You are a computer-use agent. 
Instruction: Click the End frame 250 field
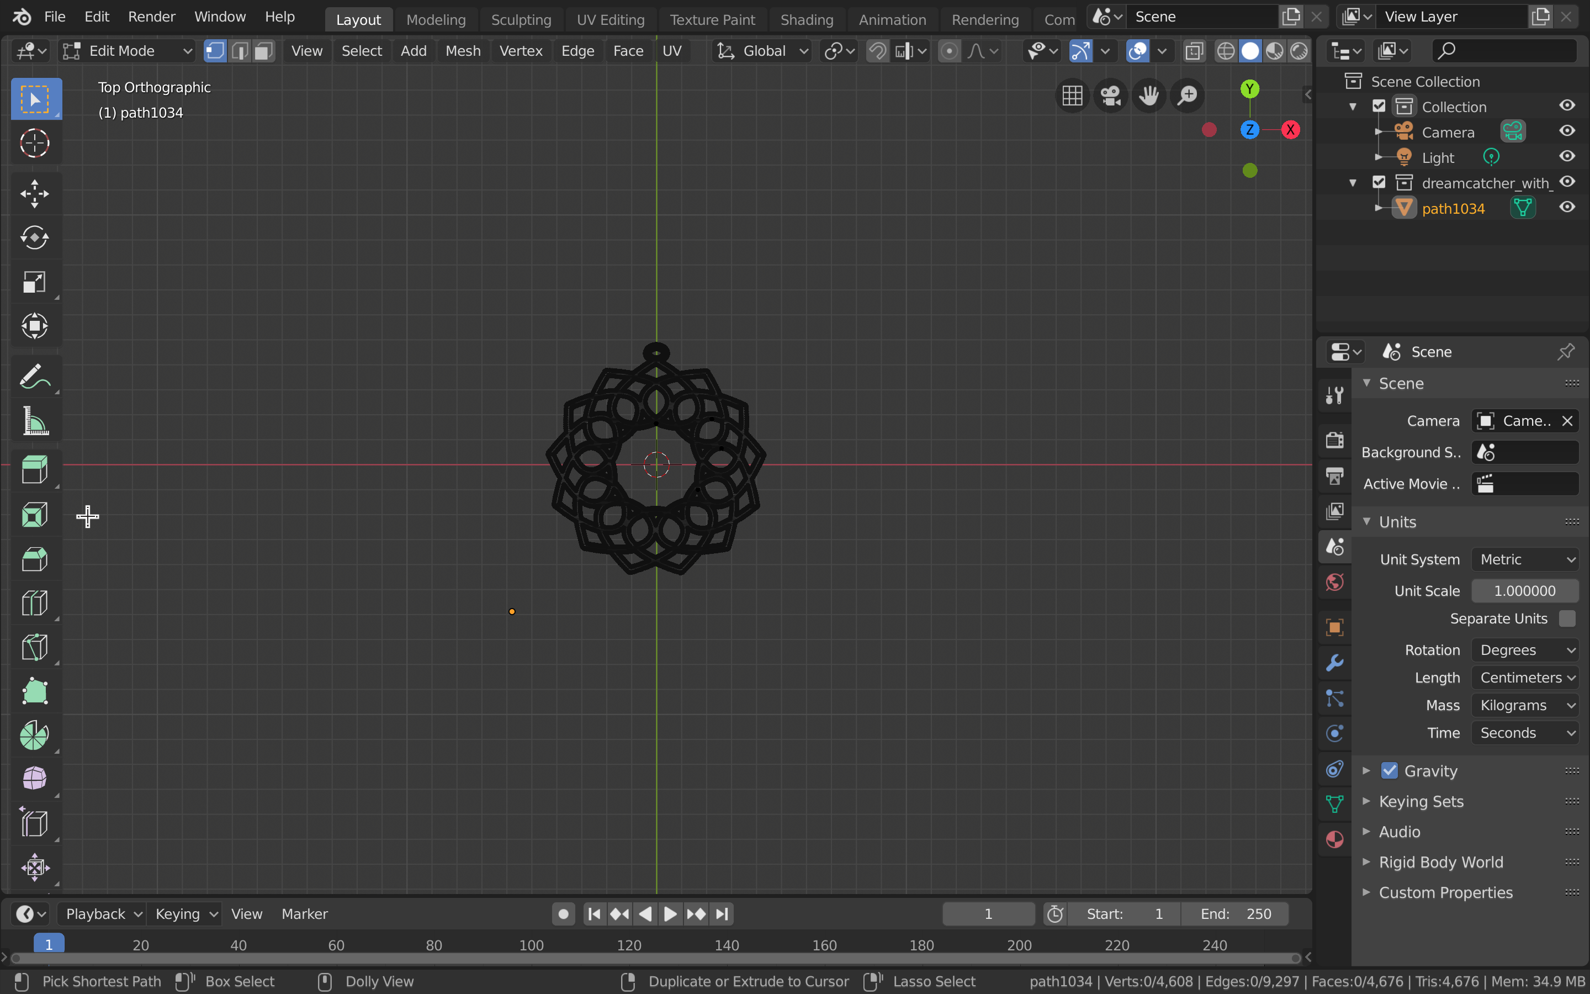pos(1236,914)
